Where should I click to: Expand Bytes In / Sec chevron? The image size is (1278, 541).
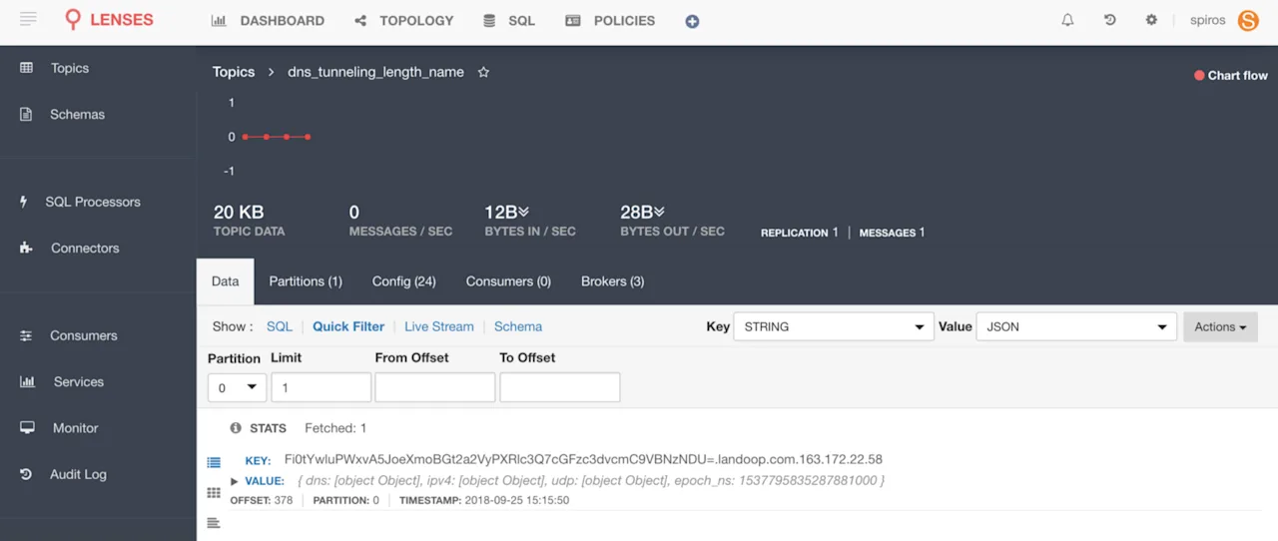523,212
